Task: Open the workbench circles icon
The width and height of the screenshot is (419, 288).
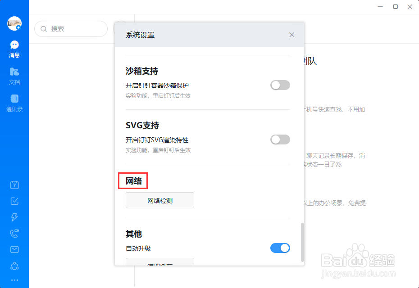Action: coord(14,266)
